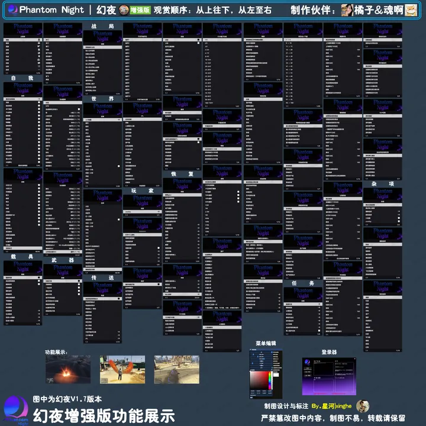The width and height of the screenshot is (426, 426).
Task: Open the 橘子 partner avatar photo
Action: coord(347,10)
